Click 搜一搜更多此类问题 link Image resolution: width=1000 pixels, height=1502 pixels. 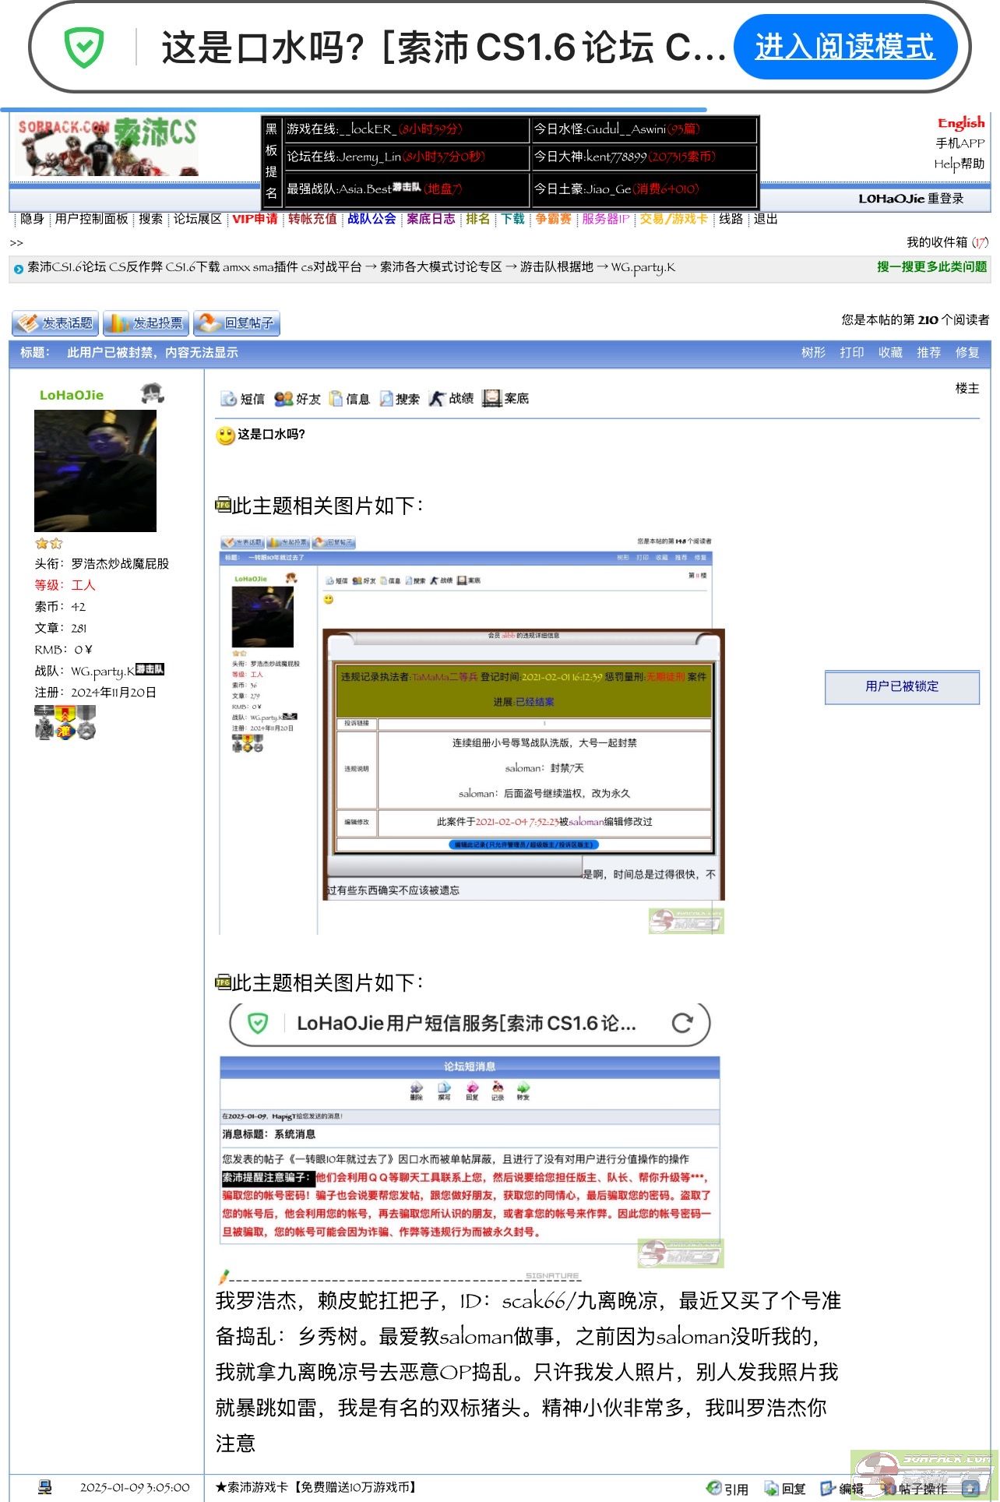tap(932, 266)
